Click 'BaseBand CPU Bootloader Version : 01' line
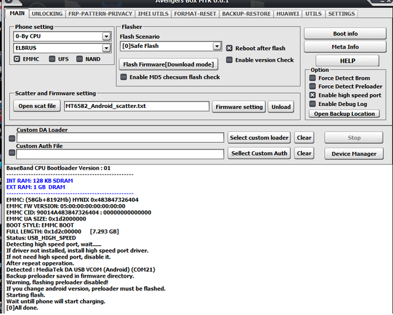The width and height of the screenshot is (393, 315). (x=58, y=168)
